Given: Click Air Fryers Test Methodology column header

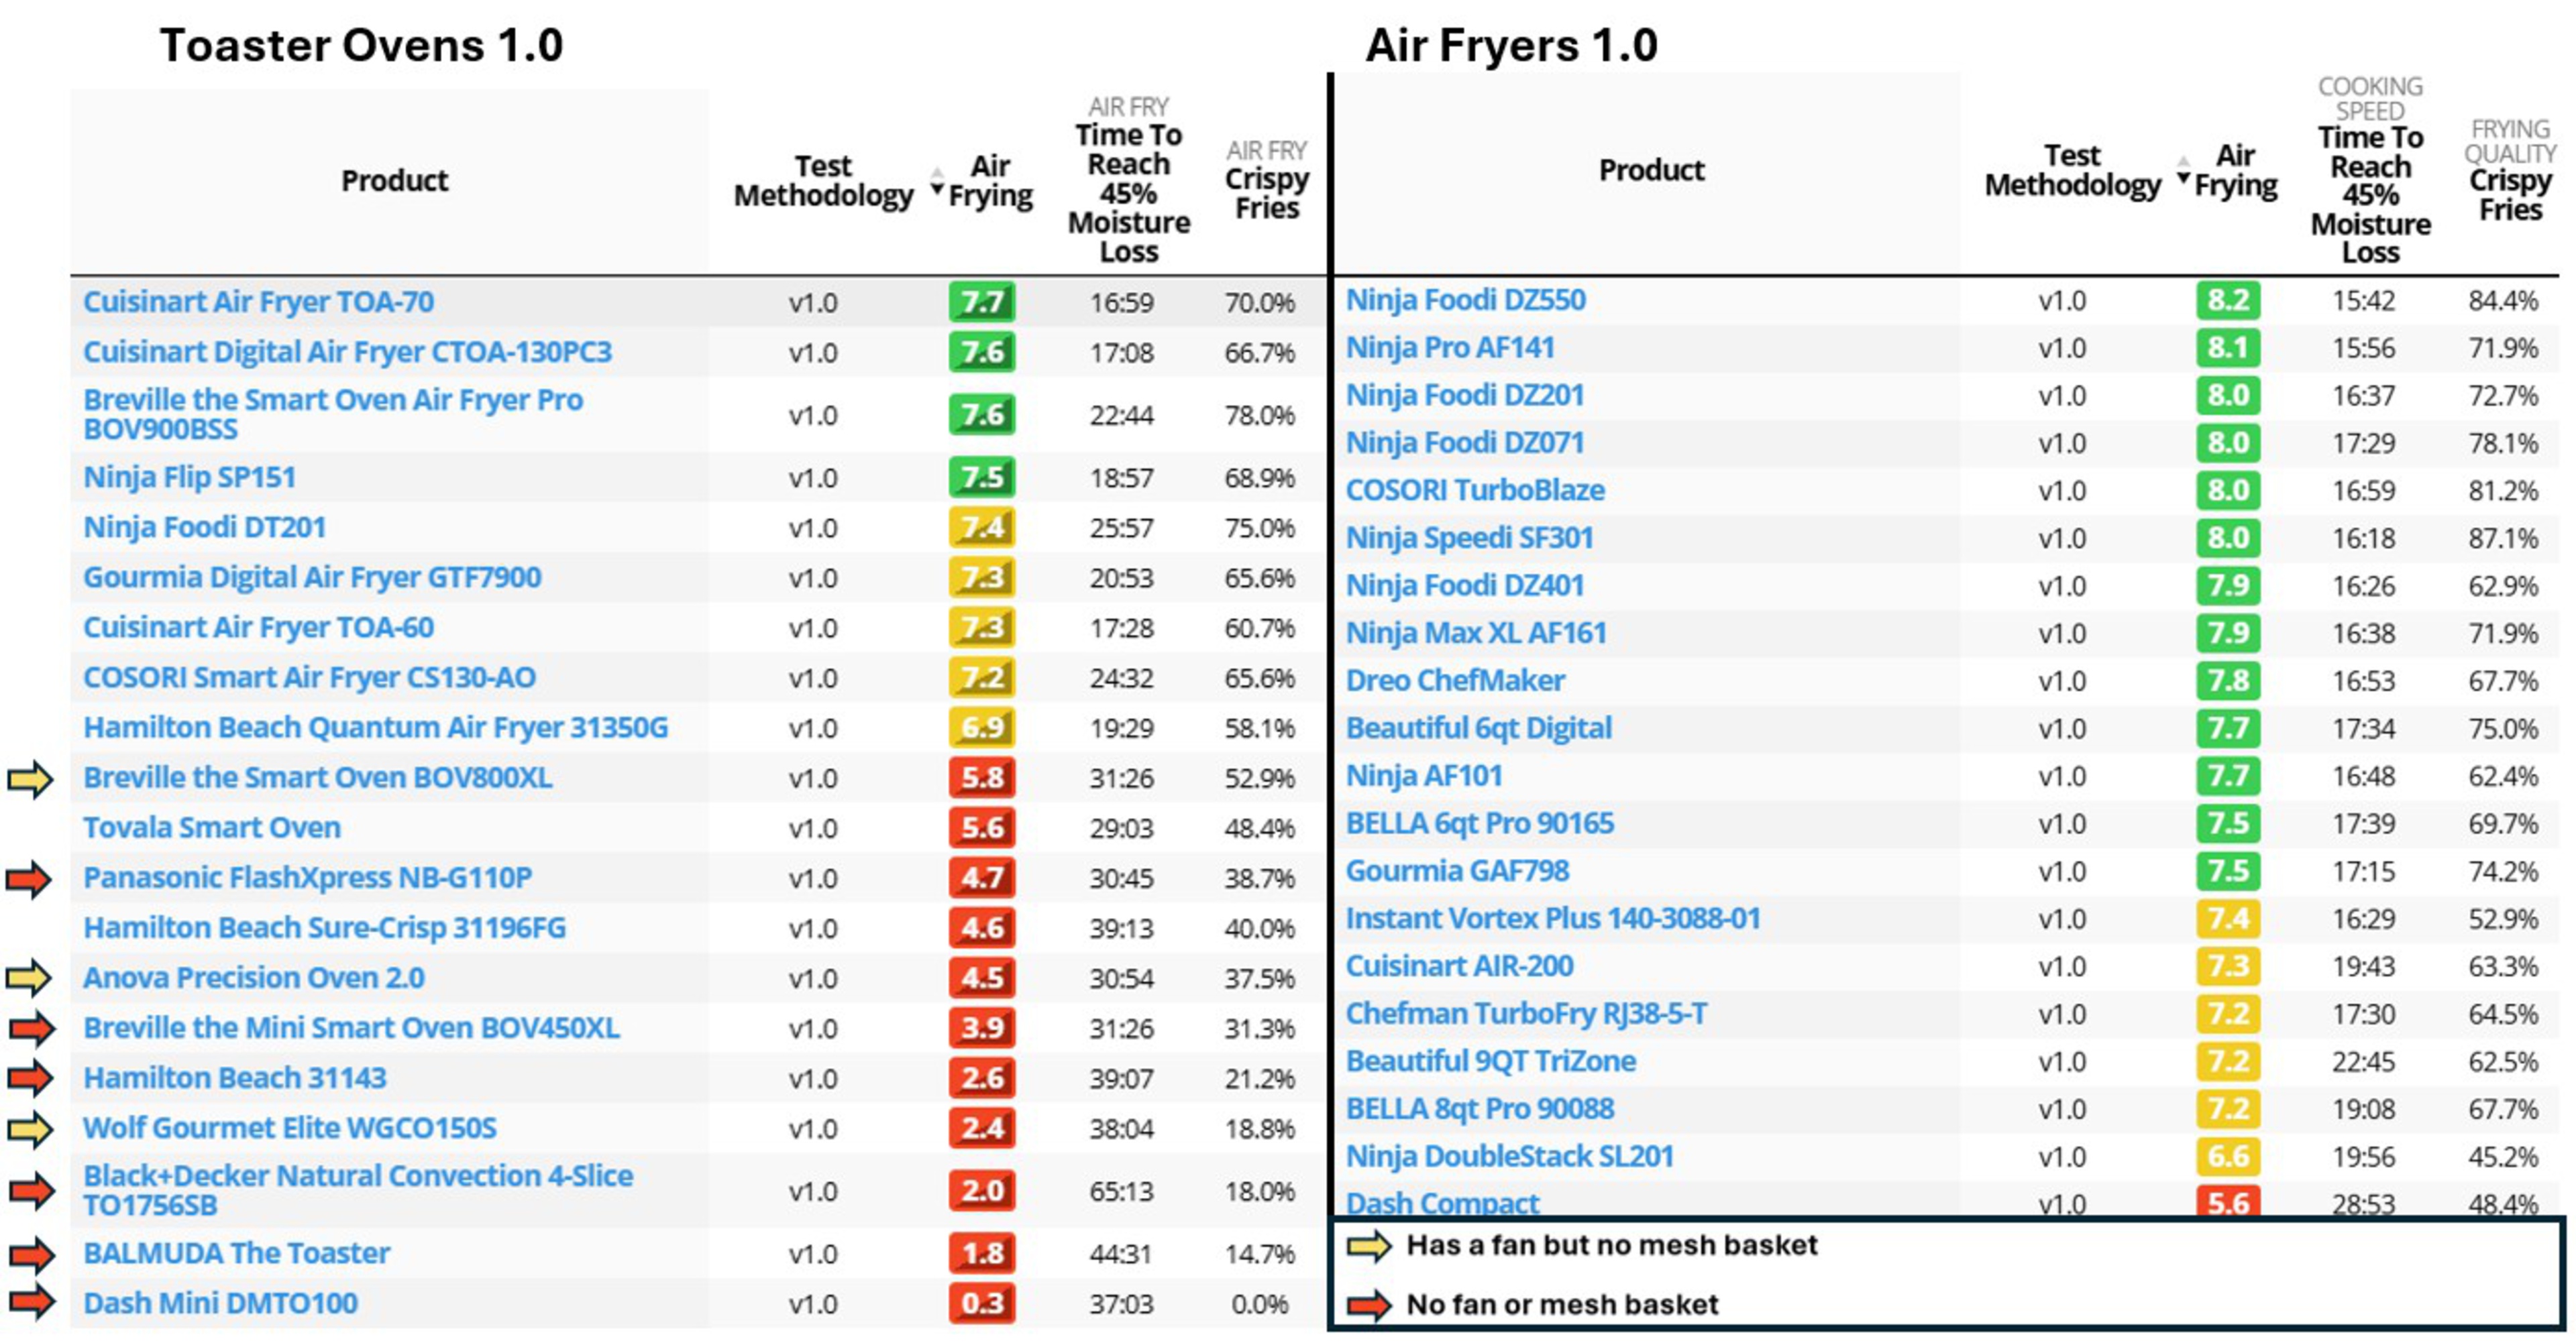Looking at the screenshot, I should (2072, 171).
